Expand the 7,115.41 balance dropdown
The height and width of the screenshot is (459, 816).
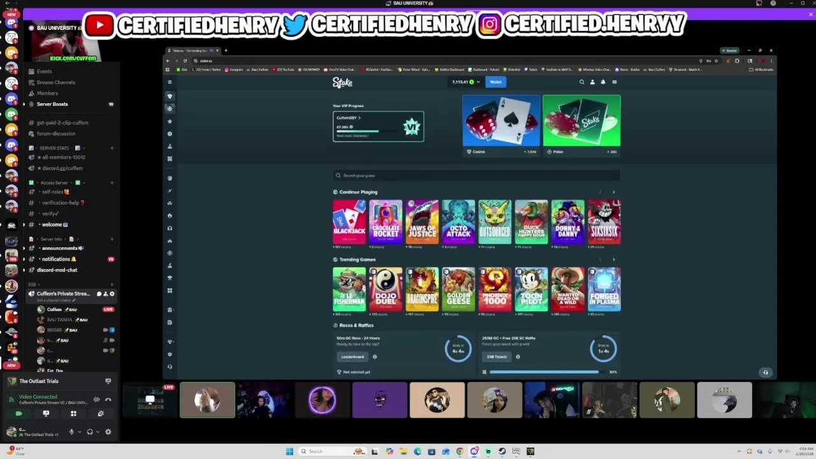466,82
